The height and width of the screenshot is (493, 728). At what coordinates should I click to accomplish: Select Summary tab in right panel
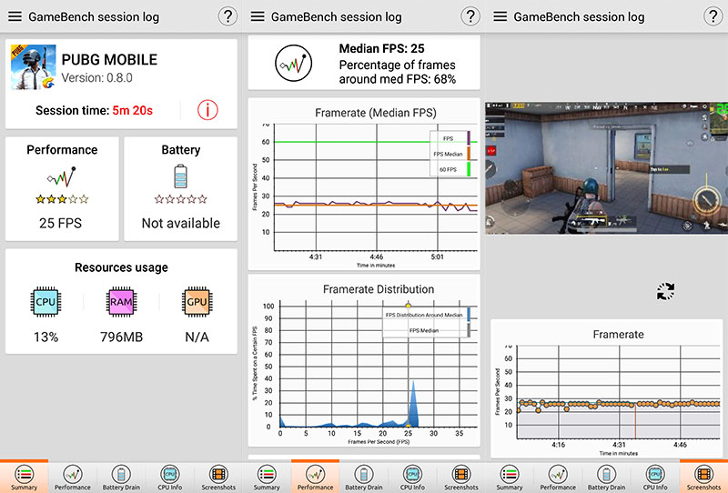[x=510, y=478]
